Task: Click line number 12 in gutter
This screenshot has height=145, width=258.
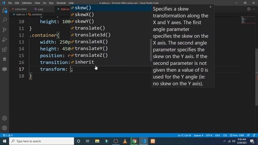Action: click(x=21, y=35)
